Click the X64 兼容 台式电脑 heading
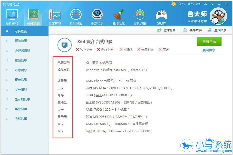233x155 pixels. [95, 42]
